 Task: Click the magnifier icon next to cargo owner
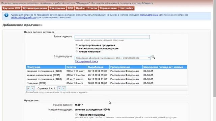click(x=153, y=57)
